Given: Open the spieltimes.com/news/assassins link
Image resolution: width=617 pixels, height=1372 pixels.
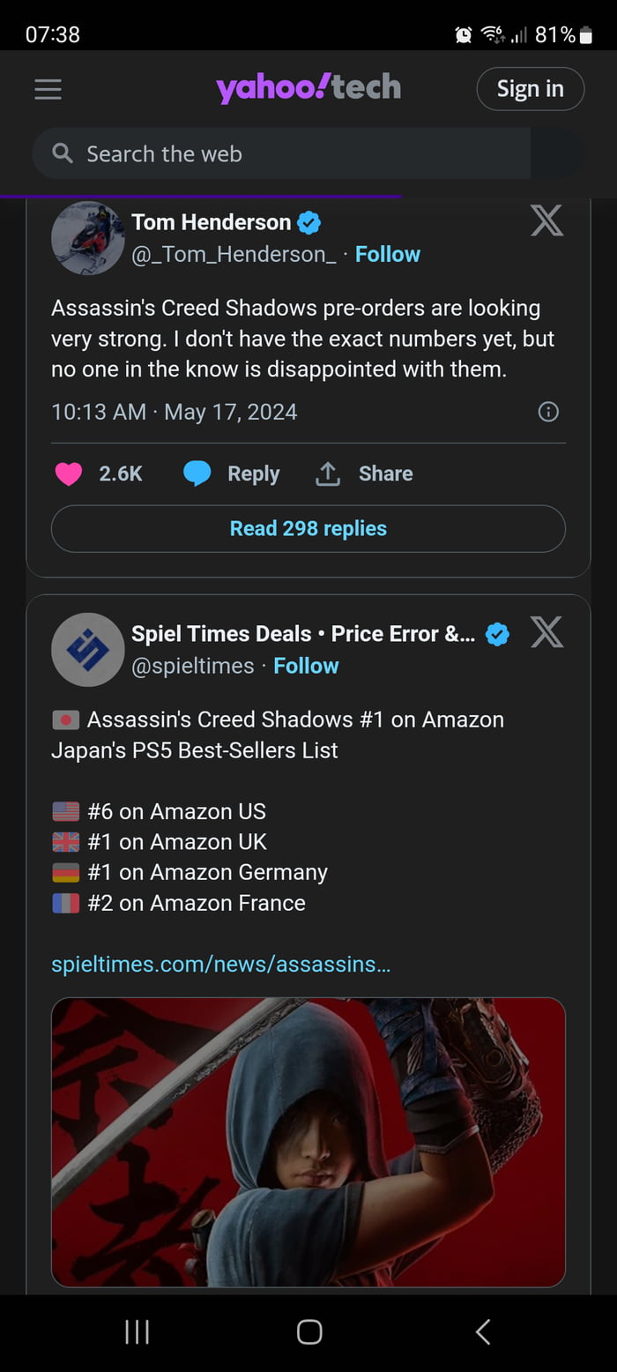Looking at the screenshot, I should coord(220,964).
